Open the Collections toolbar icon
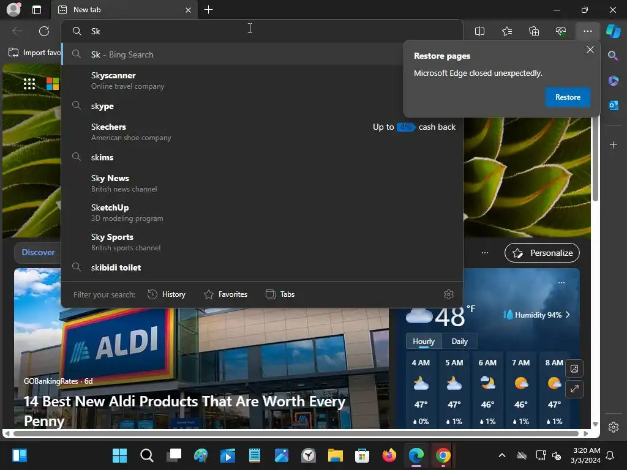Image resolution: width=627 pixels, height=470 pixels. [x=534, y=31]
